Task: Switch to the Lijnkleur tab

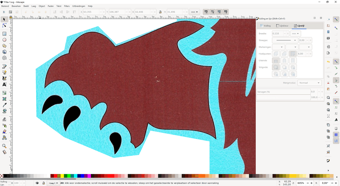Action: point(282,26)
